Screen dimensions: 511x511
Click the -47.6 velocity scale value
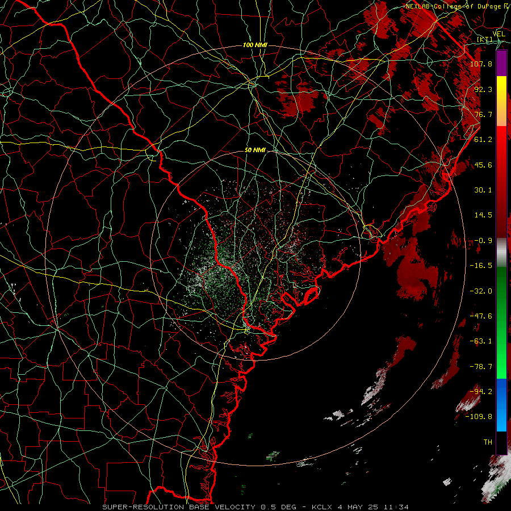coord(481,316)
